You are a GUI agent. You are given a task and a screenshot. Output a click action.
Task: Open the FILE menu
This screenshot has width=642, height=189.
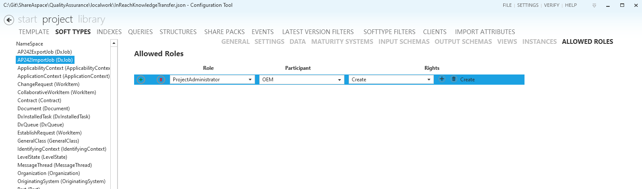tap(507, 5)
